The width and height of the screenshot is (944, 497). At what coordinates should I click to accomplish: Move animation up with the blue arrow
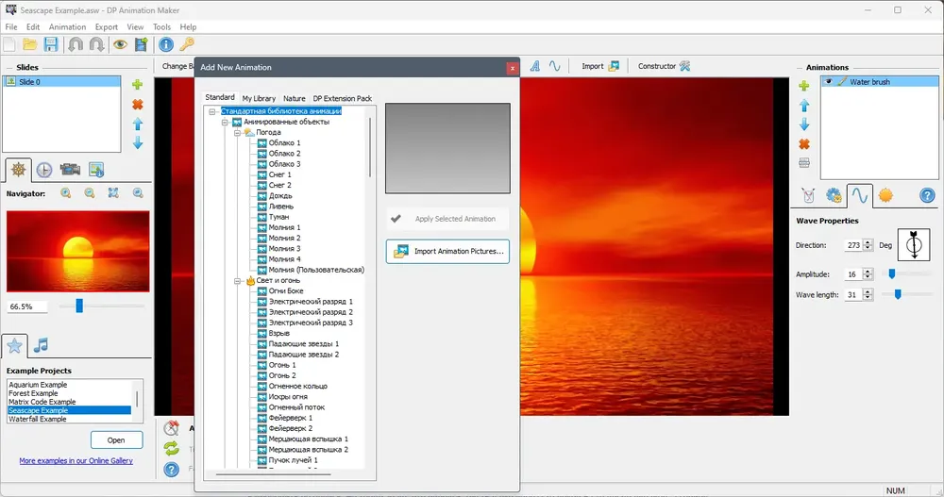pyautogui.click(x=804, y=106)
